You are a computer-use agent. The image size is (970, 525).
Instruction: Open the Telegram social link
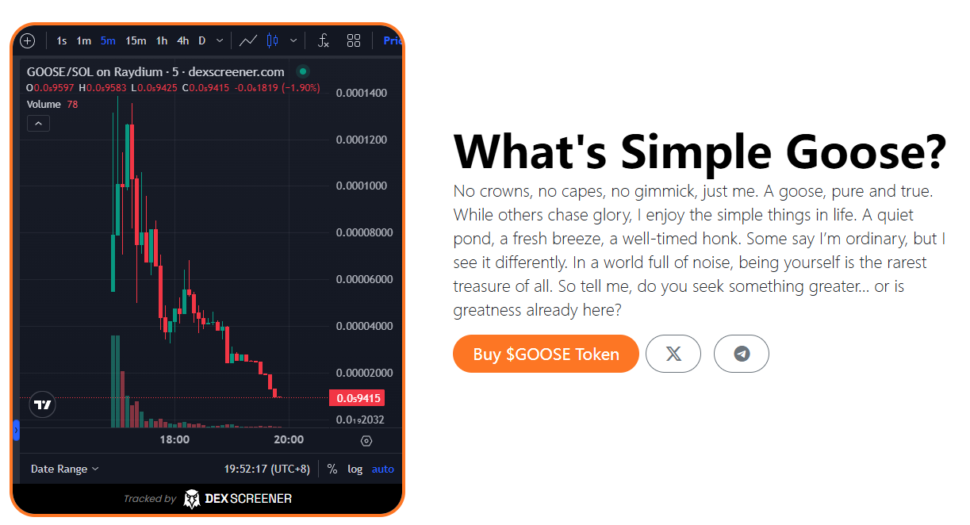742,354
